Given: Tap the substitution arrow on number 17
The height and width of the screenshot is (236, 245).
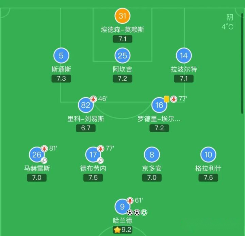Looking at the screenshot, I should tap(101, 148).
